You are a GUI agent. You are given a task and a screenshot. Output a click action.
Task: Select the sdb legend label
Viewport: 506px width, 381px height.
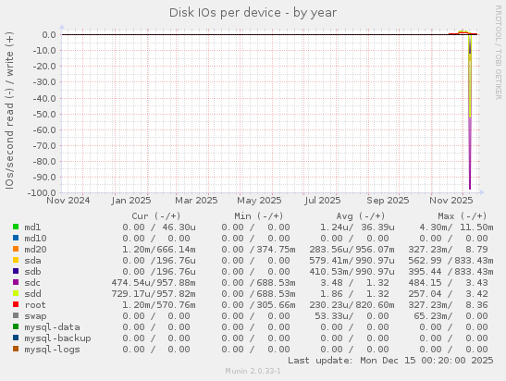point(32,272)
